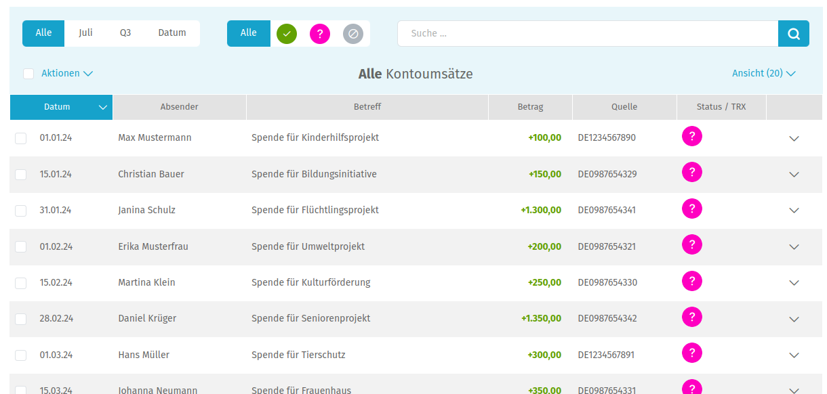Screen dimensions: 827x394
Task: Click status icon for Hans Müller row
Action: coord(691,353)
